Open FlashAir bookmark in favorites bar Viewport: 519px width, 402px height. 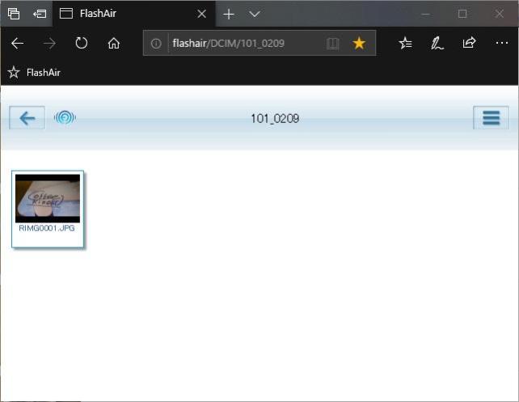point(34,72)
